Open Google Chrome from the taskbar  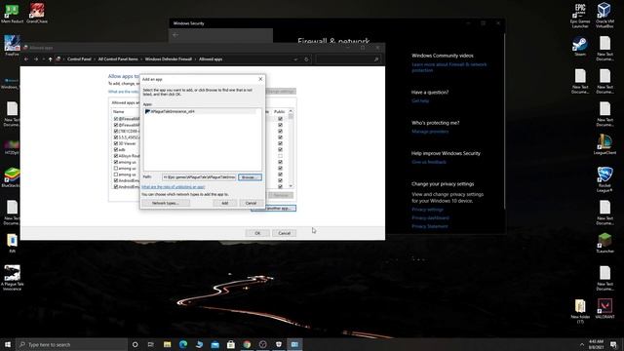tap(247, 344)
